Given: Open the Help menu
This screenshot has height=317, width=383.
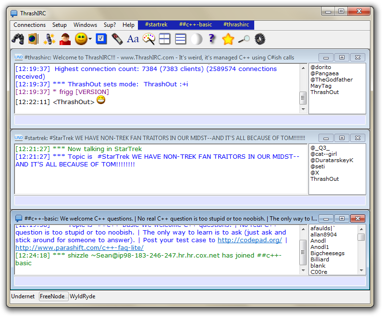Looking at the screenshot, I should point(128,25).
